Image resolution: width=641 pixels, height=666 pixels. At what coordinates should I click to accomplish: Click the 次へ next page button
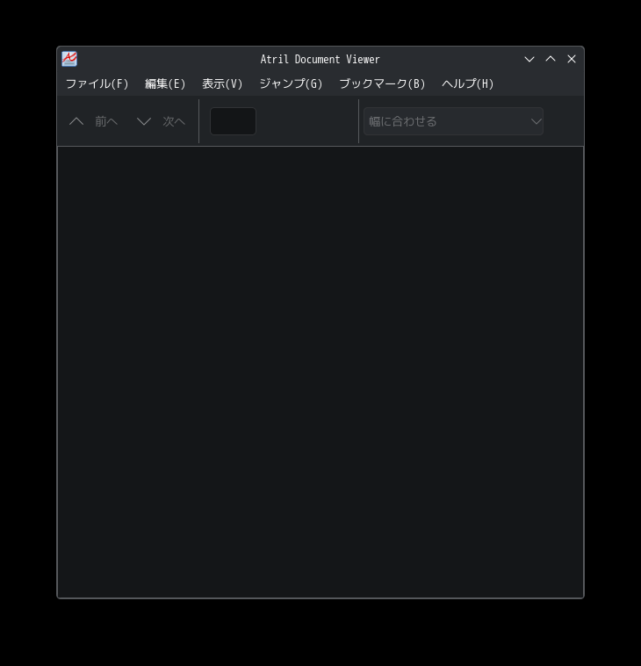tap(161, 121)
